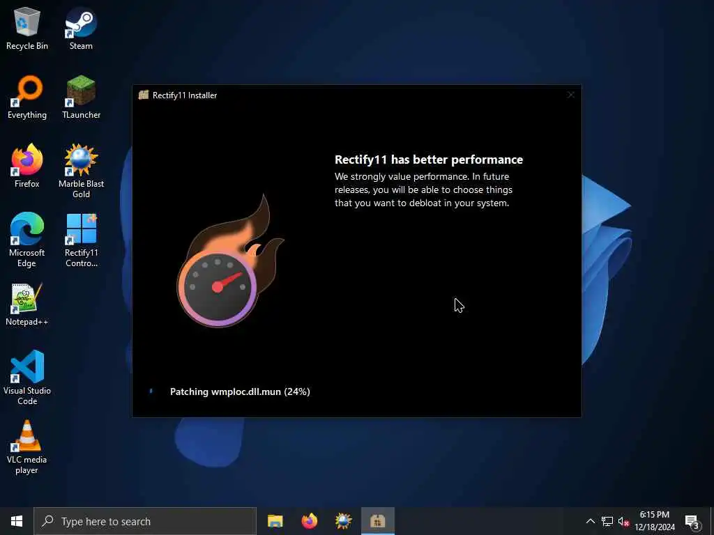The image size is (714, 535).
Task: Launch Steam from the desktop
Action: [x=81, y=29]
